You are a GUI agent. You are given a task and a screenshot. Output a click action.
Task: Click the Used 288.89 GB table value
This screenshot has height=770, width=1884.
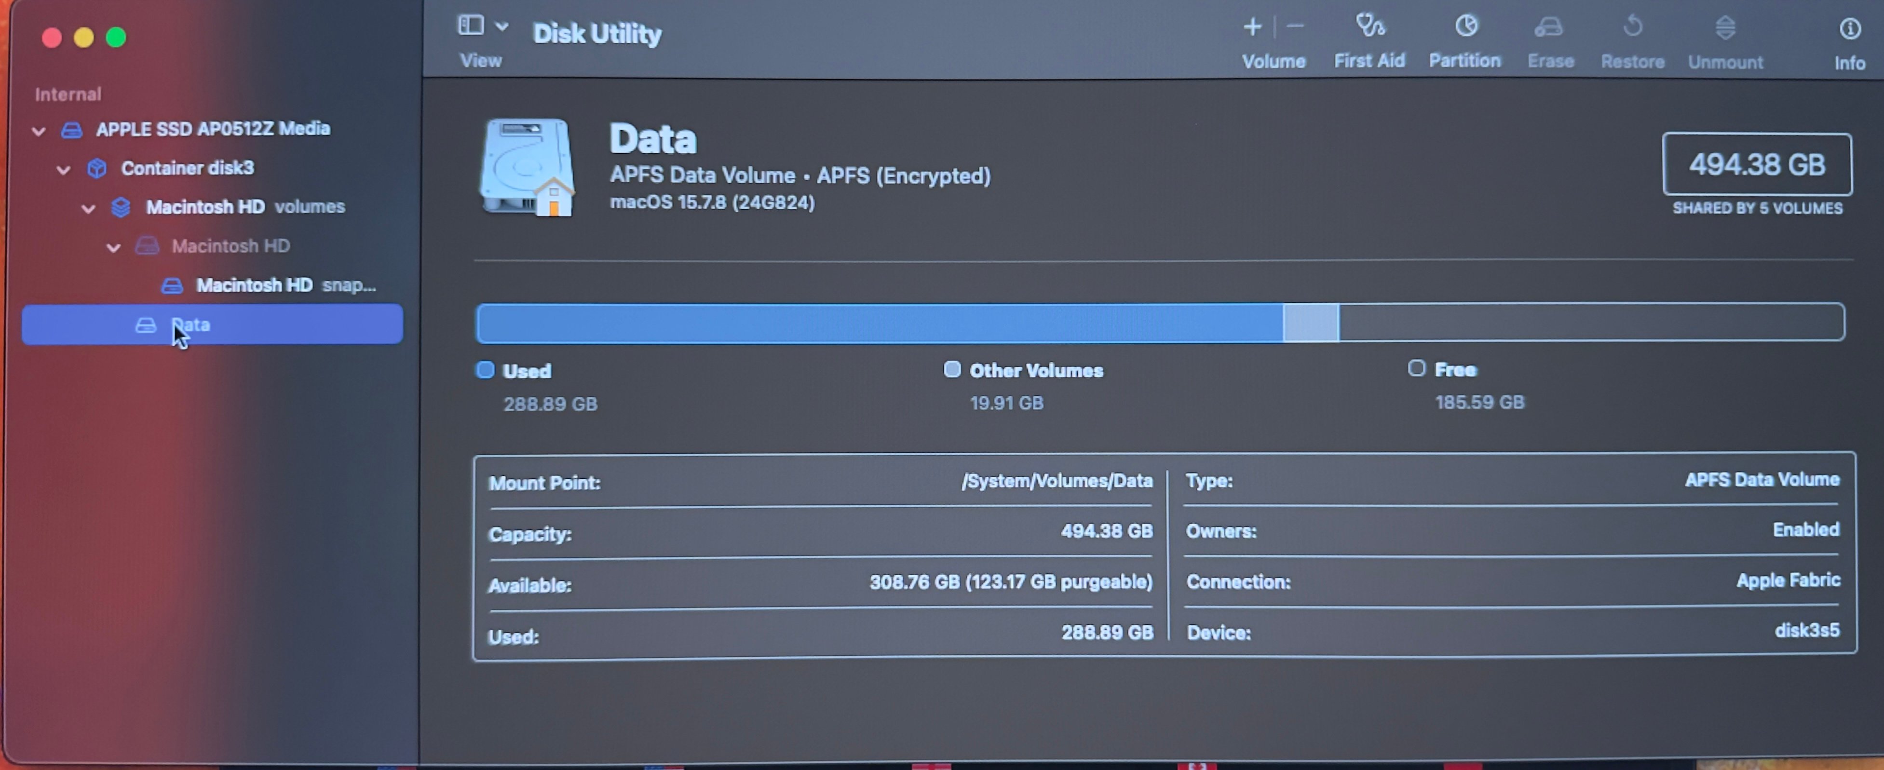pos(1107,633)
